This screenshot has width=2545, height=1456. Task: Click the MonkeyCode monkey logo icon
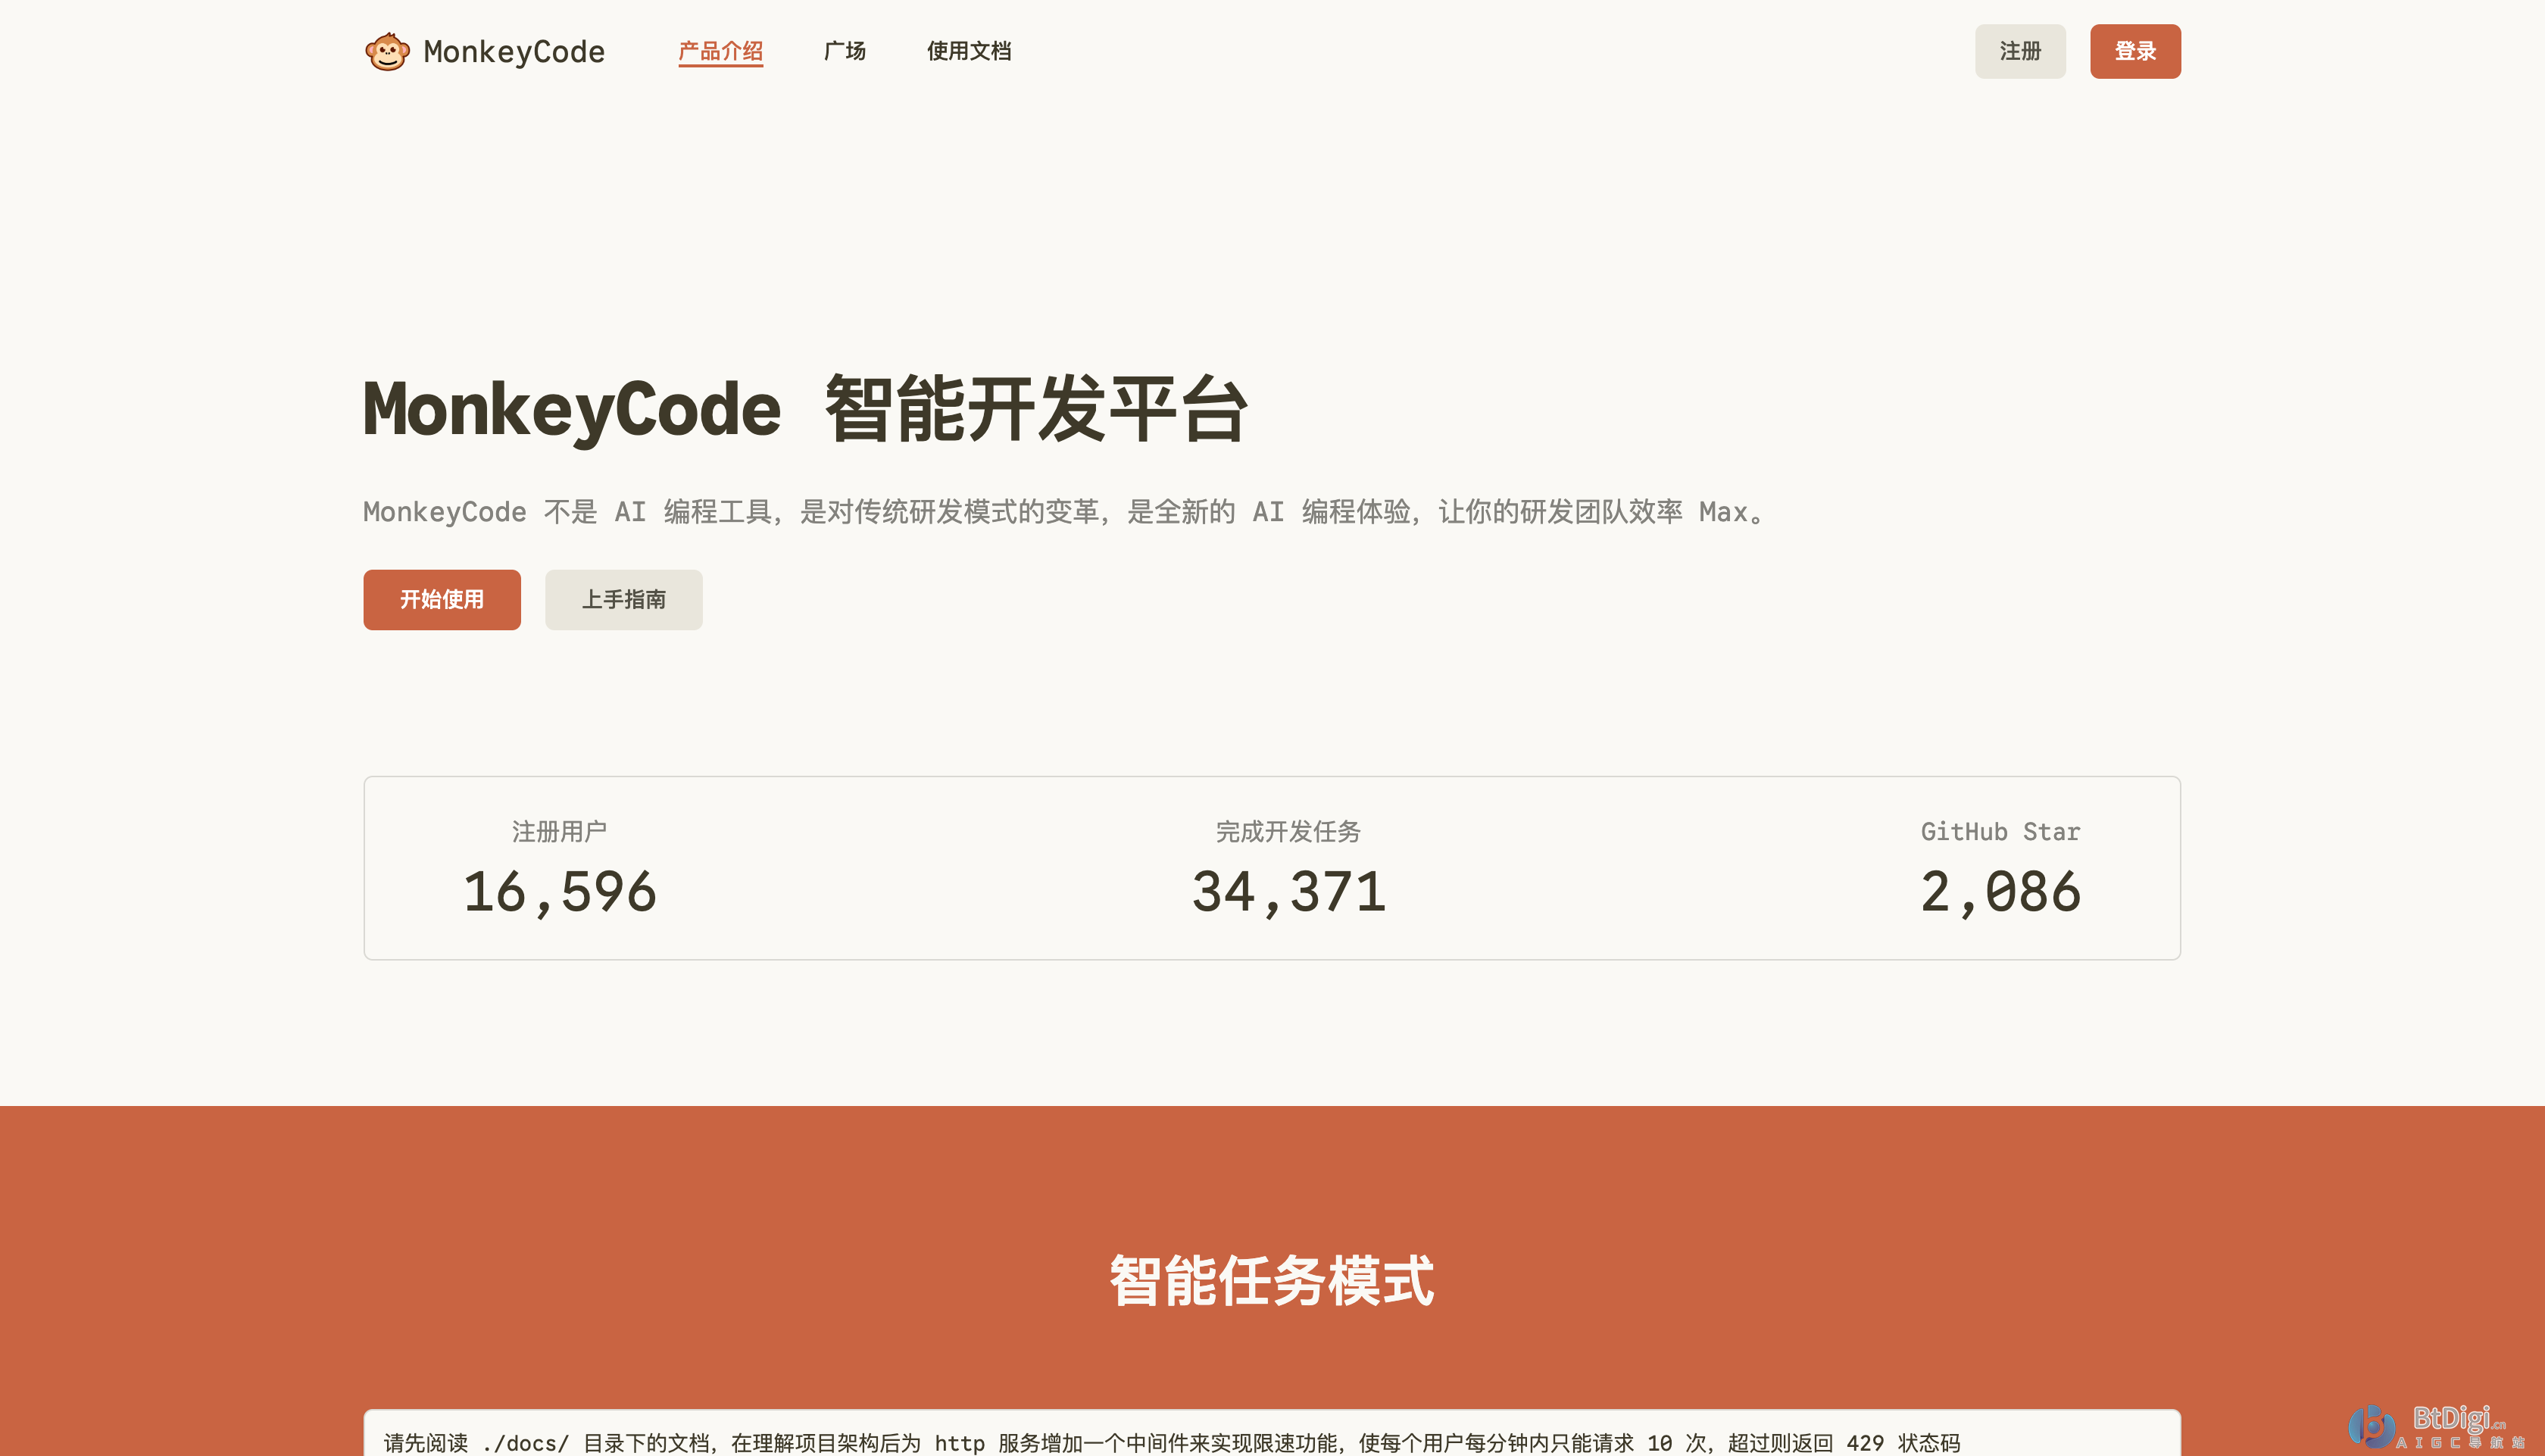coord(389,51)
